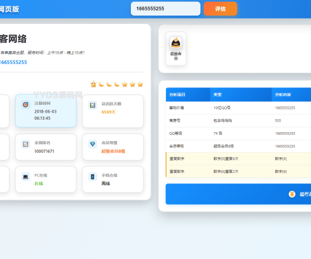Open the blue 1665555255 link under 客网络
Viewport: 311px width, 259px height.
pyautogui.click(x=14, y=62)
